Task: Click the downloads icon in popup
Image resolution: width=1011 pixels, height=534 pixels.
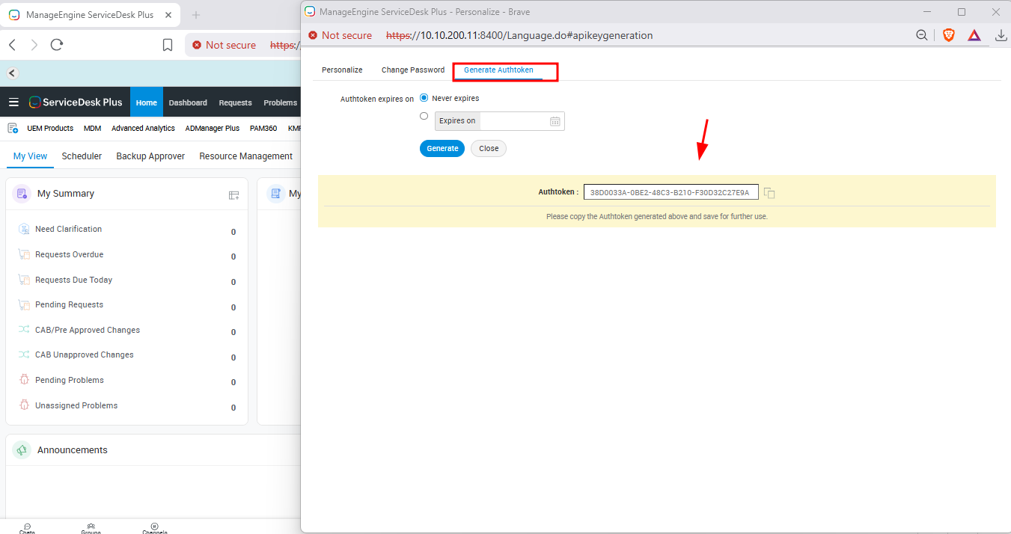Action: tap(1001, 35)
